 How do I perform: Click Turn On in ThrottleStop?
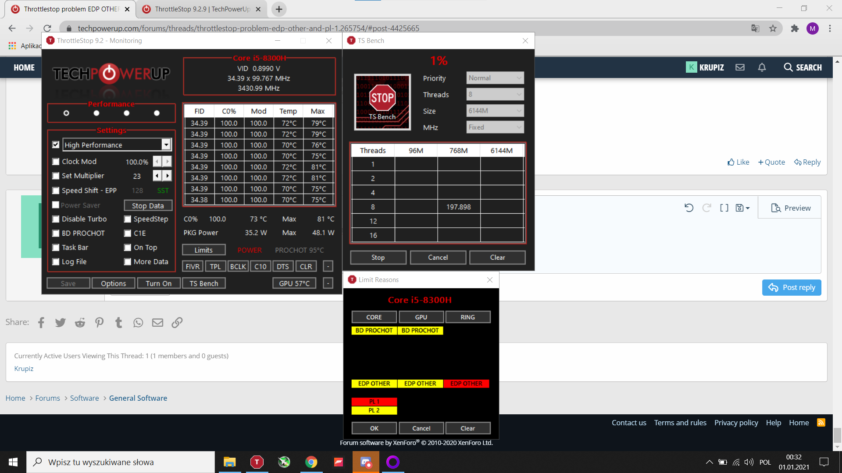(x=159, y=283)
